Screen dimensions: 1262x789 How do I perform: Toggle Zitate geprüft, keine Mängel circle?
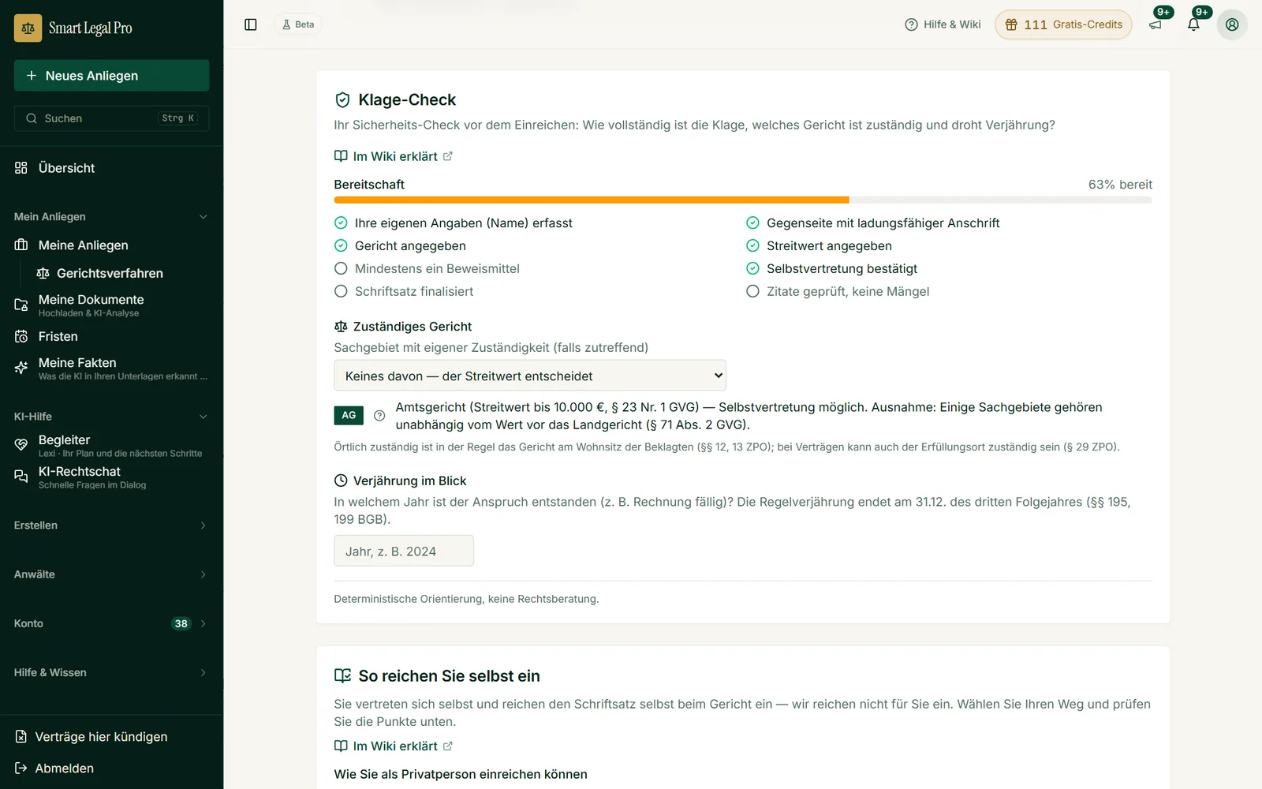pyautogui.click(x=752, y=291)
